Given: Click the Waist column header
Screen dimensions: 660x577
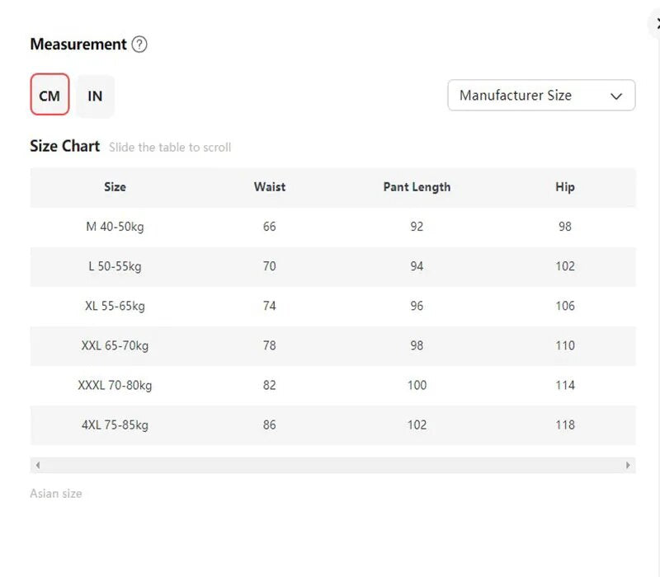Looking at the screenshot, I should tap(270, 187).
